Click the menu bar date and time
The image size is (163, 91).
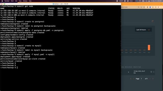click(156, 1)
